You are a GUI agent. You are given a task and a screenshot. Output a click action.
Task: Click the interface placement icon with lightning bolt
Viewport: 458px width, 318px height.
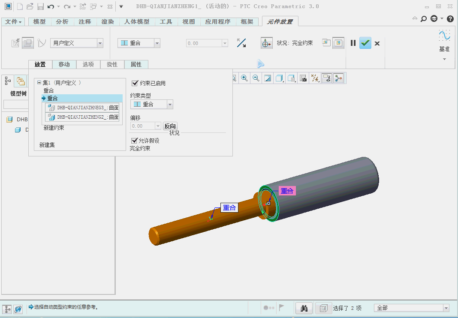click(15, 43)
